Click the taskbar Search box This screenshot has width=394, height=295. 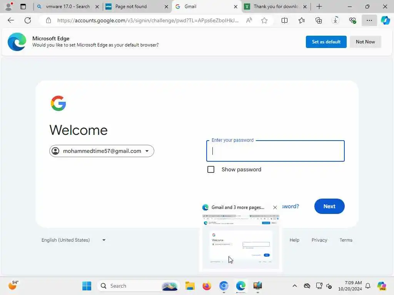click(x=138, y=286)
